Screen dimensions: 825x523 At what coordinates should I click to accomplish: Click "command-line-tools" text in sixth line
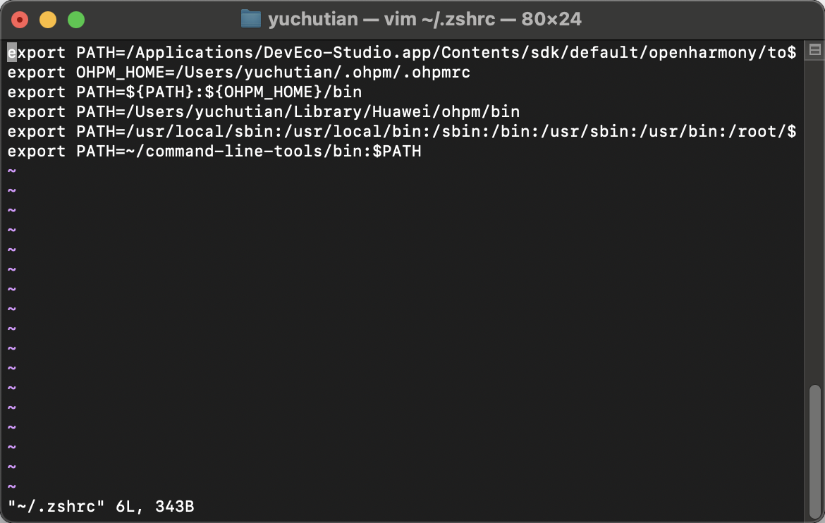234,152
